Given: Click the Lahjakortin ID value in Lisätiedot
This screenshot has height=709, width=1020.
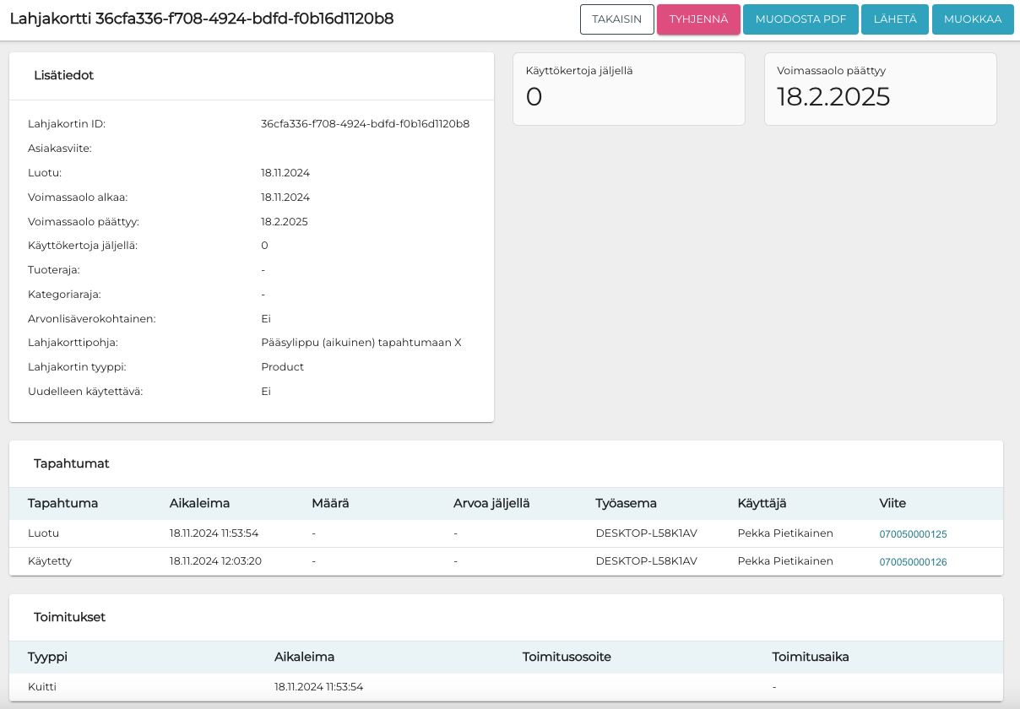Looking at the screenshot, I should (x=365, y=124).
